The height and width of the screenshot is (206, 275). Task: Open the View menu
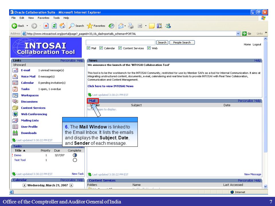tap(31, 18)
